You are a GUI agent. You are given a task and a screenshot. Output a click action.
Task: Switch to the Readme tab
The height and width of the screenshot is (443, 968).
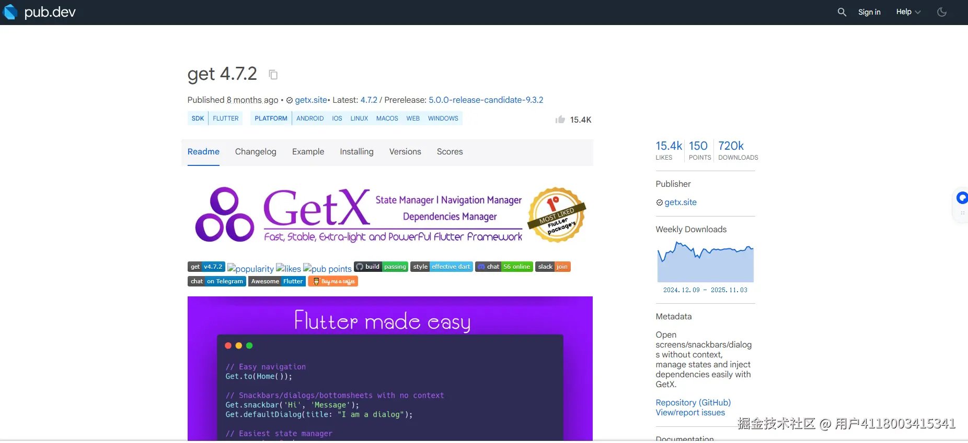[203, 152]
